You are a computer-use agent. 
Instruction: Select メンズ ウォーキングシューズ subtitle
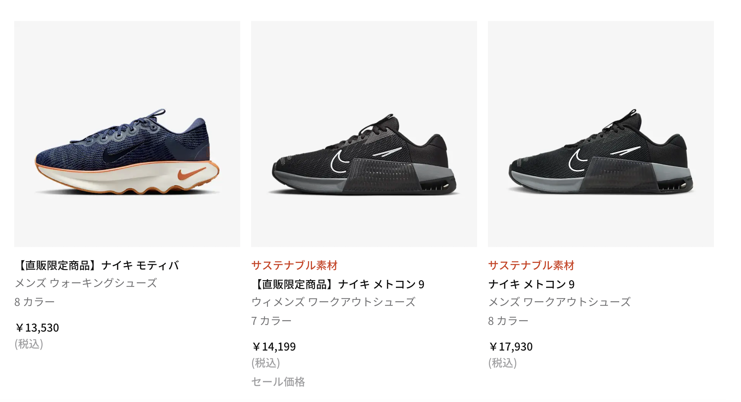point(86,283)
